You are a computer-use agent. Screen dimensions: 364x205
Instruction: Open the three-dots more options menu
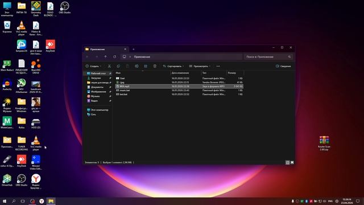[x=218, y=66]
